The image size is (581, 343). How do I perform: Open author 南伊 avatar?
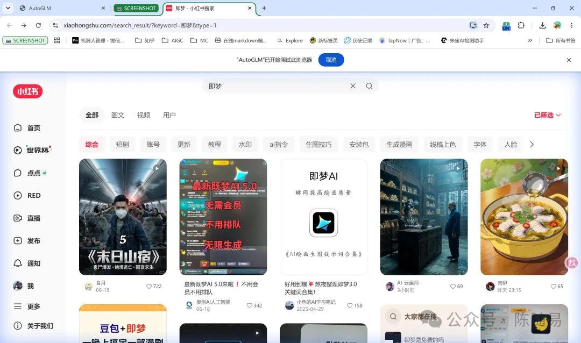[x=490, y=287]
